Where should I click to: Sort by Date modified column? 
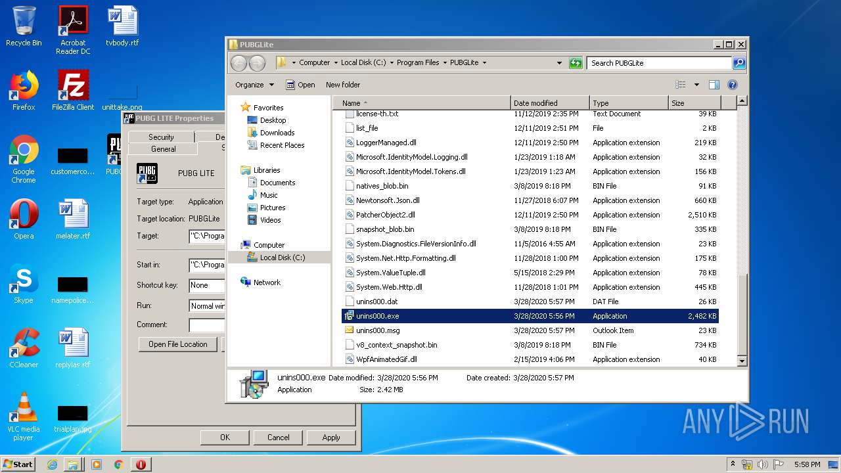tap(550, 103)
